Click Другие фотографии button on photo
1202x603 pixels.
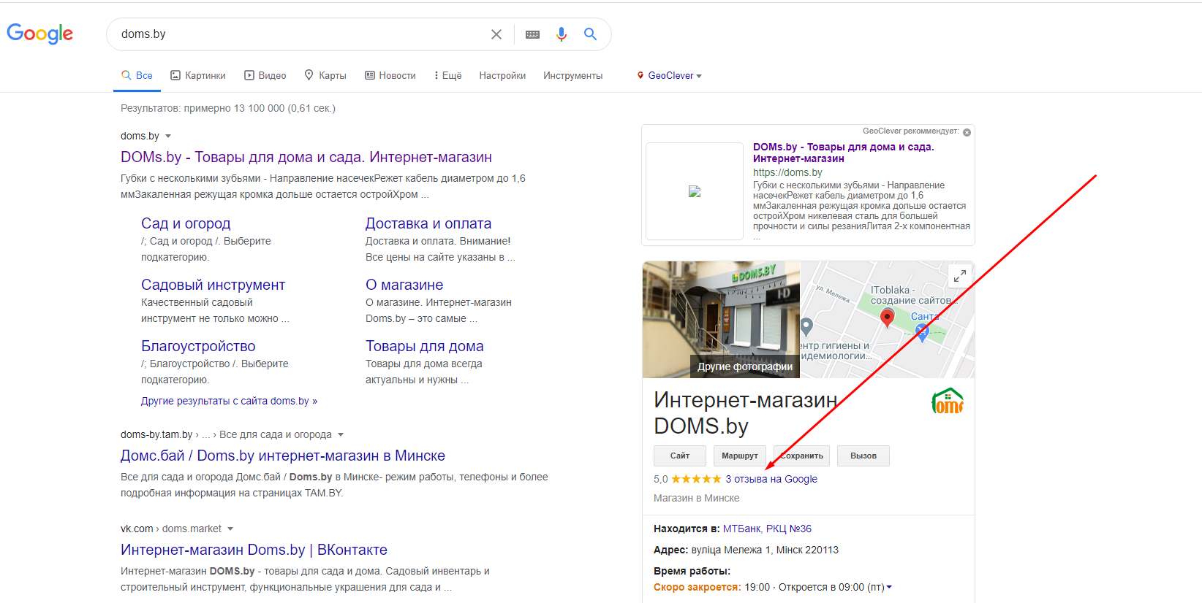point(745,366)
